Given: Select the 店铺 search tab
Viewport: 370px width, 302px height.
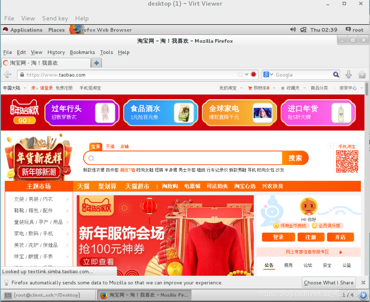Looking at the screenshot, I should tap(124, 147).
